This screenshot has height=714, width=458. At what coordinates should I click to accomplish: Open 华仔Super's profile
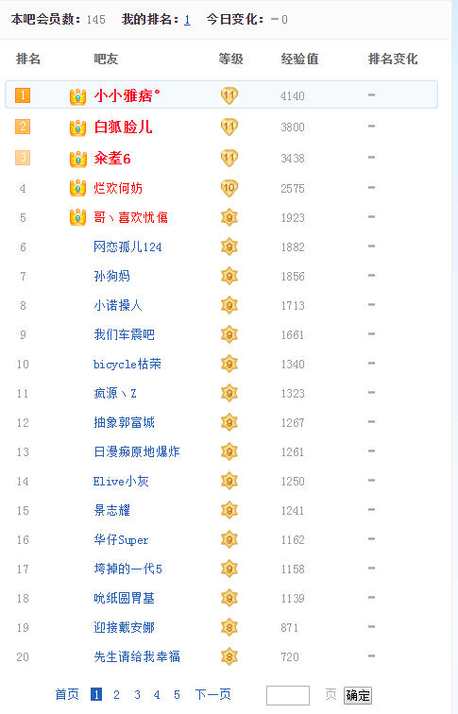pyautogui.click(x=121, y=539)
